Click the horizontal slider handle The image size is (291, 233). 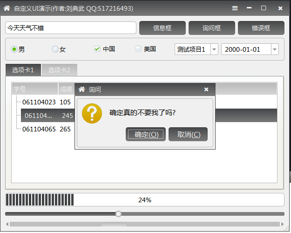point(118,214)
